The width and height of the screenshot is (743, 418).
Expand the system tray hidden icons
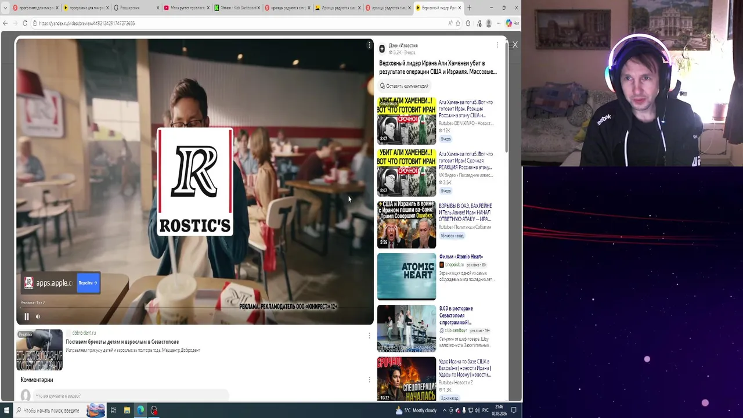point(445,410)
